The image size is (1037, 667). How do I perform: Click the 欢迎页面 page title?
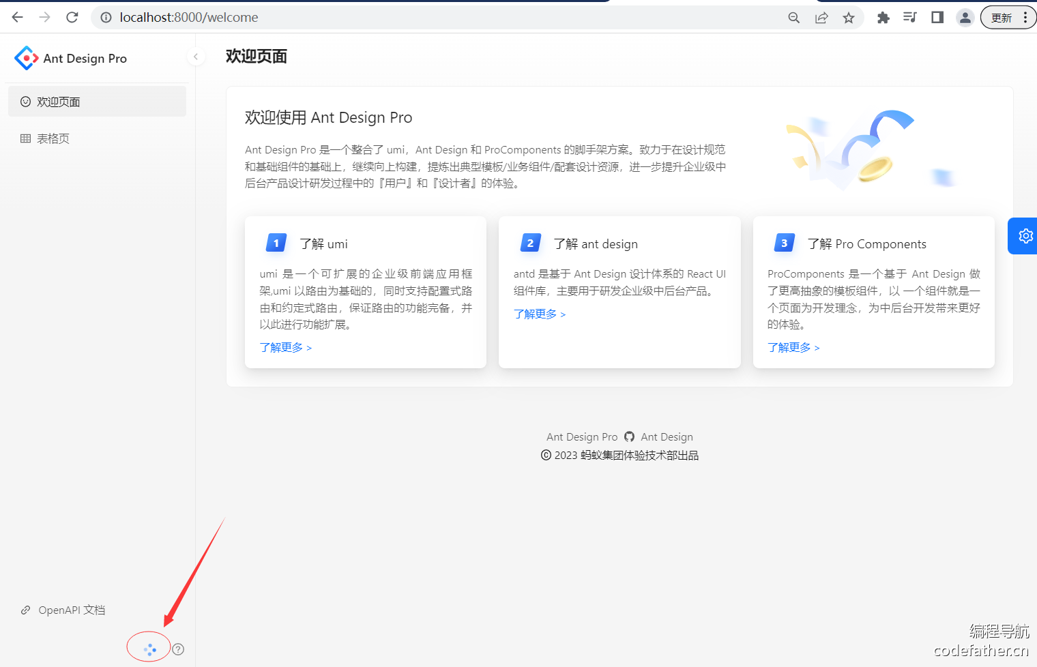[x=257, y=57]
